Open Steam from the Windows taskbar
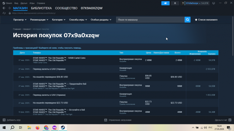Screen dimensions: 234x131 [x=63, y=128]
